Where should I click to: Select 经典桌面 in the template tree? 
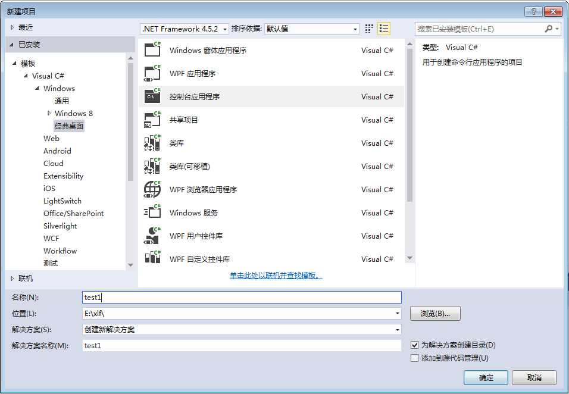(x=69, y=126)
